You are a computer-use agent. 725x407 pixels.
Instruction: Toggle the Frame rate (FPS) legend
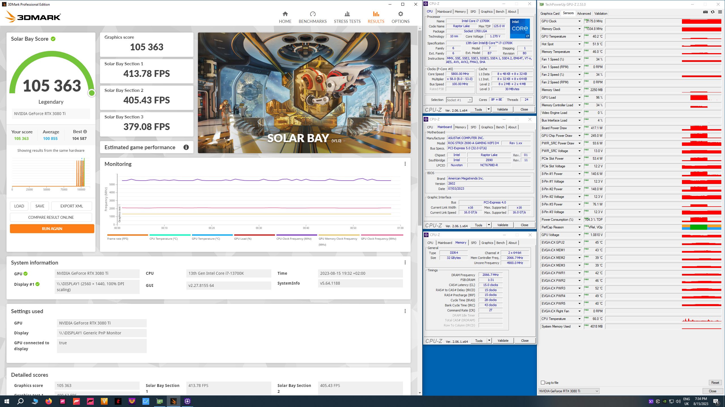click(127, 237)
